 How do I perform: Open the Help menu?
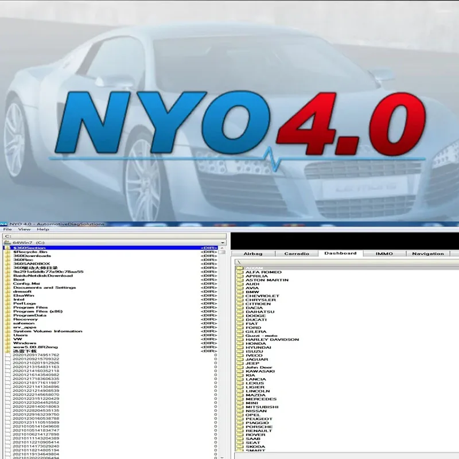[42, 229]
